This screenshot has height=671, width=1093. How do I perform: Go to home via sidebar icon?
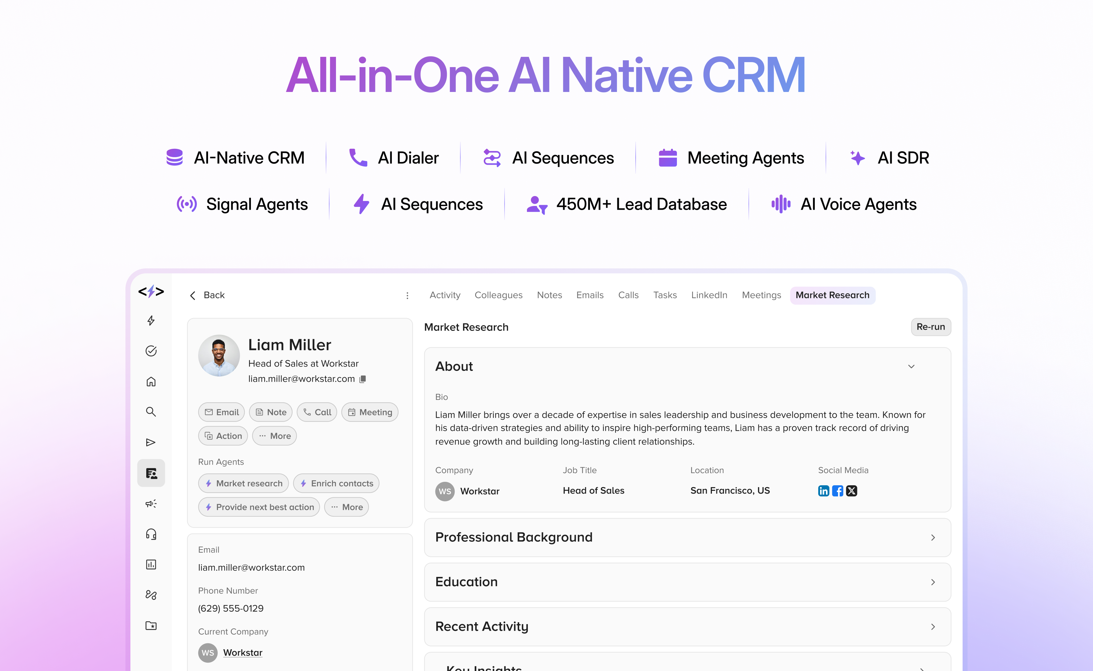pos(151,382)
